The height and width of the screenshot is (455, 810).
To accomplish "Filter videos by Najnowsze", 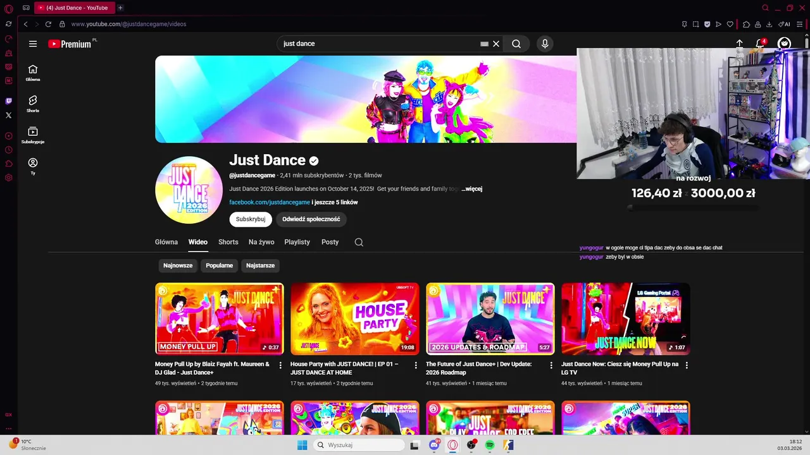I will point(178,265).
